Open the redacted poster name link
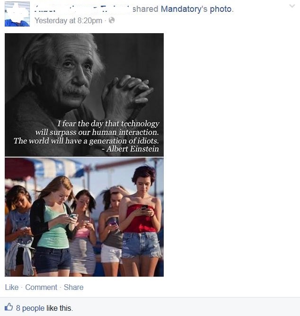The width and height of the screenshot is (300, 316). [x=82, y=9]
